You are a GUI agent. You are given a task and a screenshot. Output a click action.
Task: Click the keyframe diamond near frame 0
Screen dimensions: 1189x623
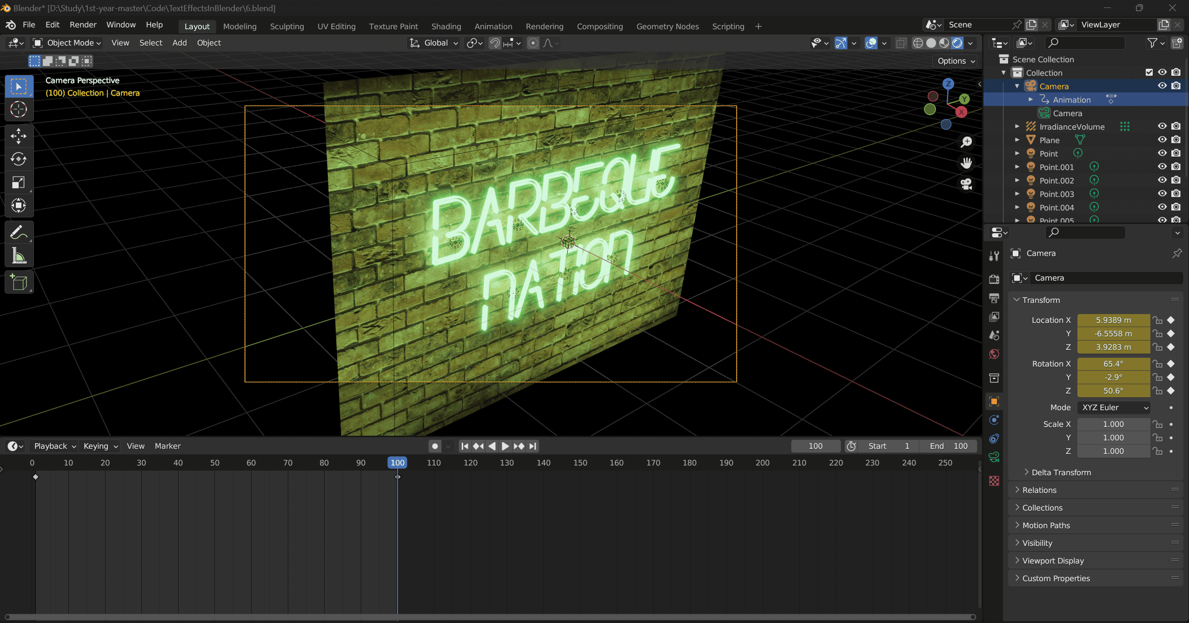coord(35,477)
